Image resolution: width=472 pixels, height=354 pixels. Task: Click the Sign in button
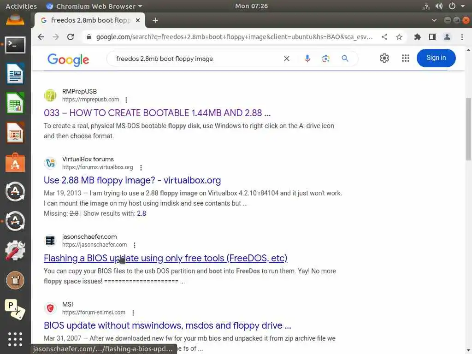pyautogui.click(x=436, y=58)
